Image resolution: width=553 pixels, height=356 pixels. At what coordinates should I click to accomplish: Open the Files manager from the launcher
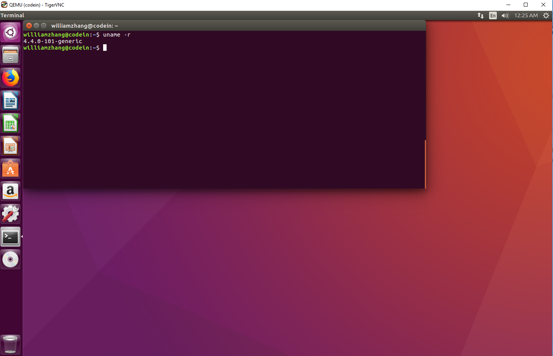tap(10, 55)
